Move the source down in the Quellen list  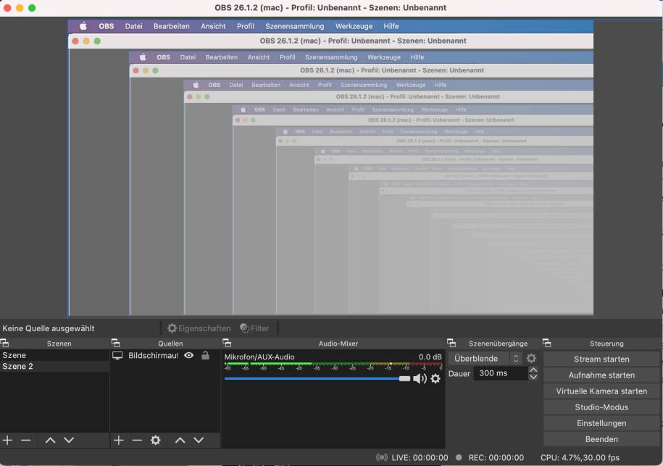tap(199, 440)
